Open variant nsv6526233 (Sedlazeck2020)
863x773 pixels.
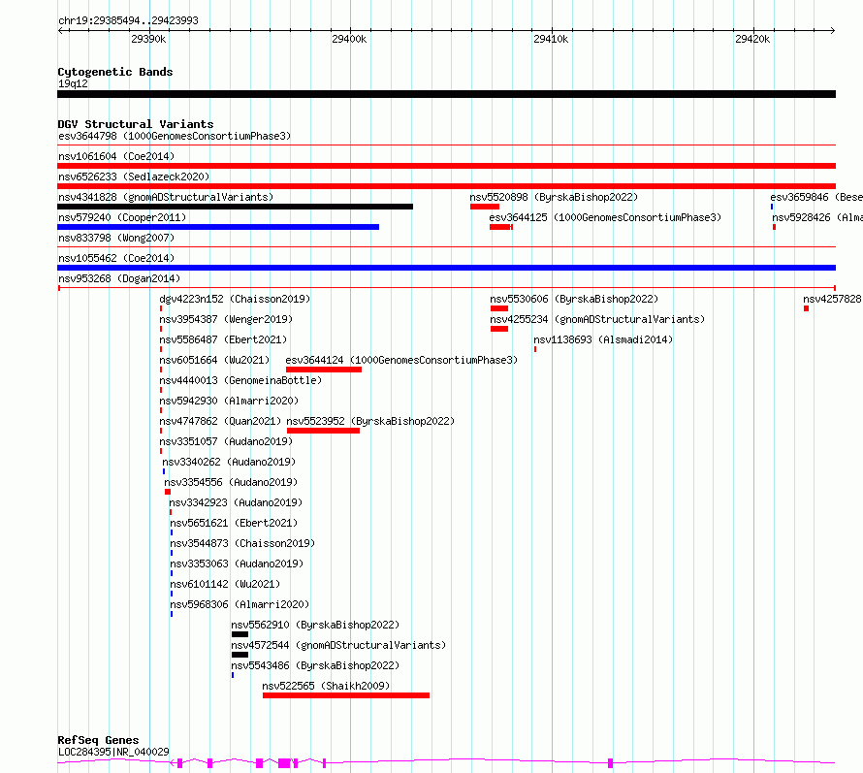click(134, 177)
